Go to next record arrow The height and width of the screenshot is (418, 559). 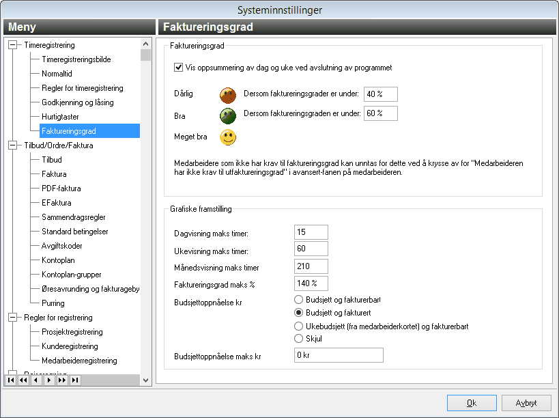point(49,380)
